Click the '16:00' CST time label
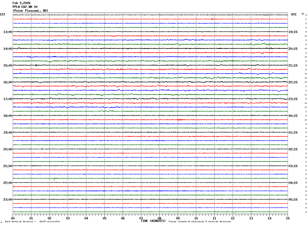The width and height of the screenshot is (308, 225). click(8, 82)
